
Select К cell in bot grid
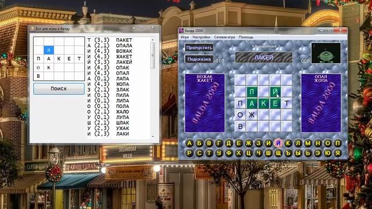tap(59, 59)
